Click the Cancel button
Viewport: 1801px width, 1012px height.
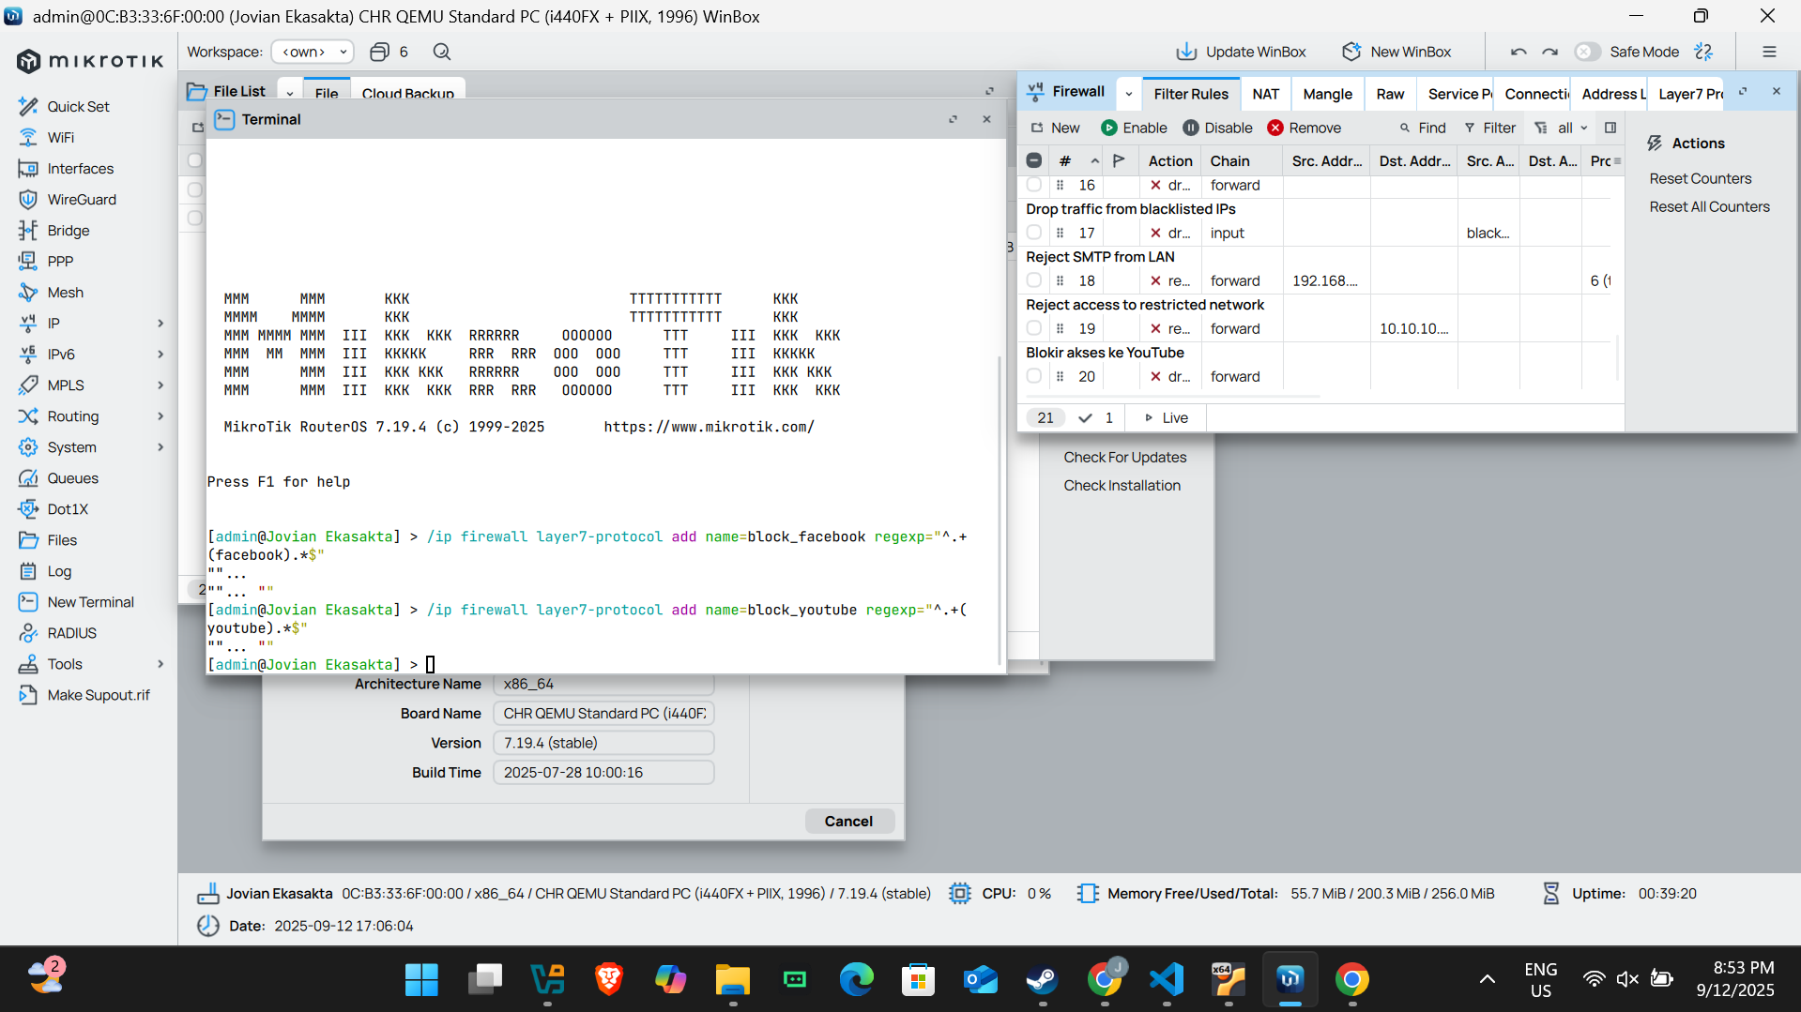pyautogui.click(x=848, y=821)
